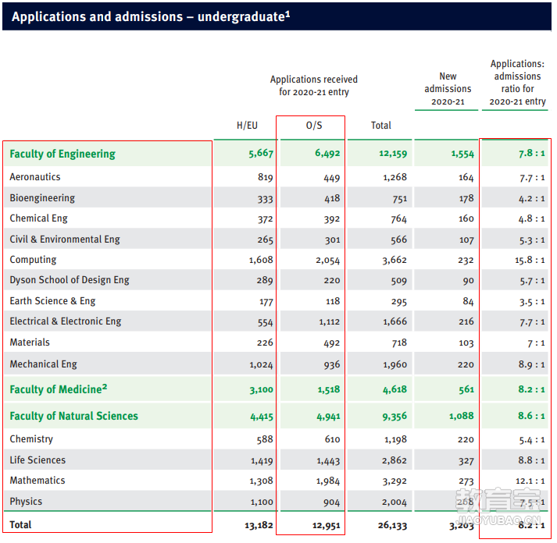The width and height of the screenshot is (557, 543).
Task: Click the 'Materials' row label
Action: pyautogui.click(x=30, y=342)
